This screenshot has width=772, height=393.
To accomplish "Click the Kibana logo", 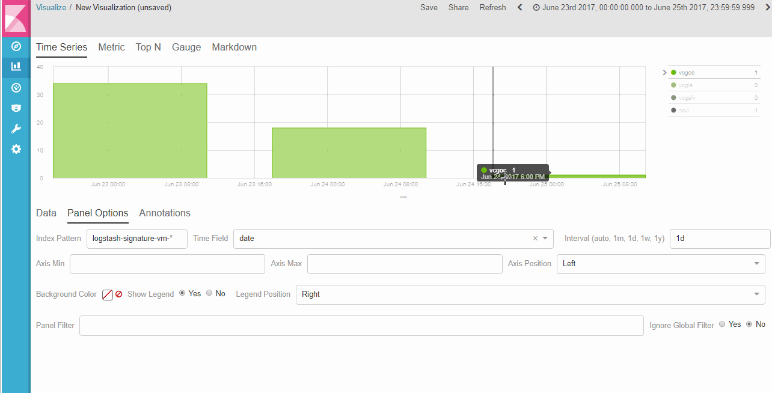I will pos(15,18).
